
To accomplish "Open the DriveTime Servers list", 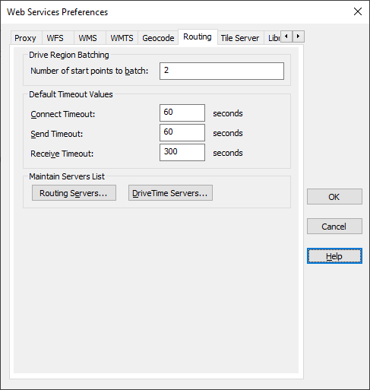I will 170,193.
